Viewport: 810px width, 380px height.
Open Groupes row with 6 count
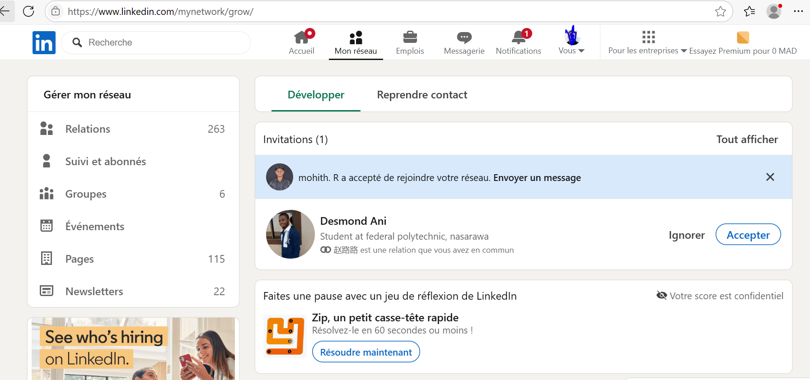133,194
